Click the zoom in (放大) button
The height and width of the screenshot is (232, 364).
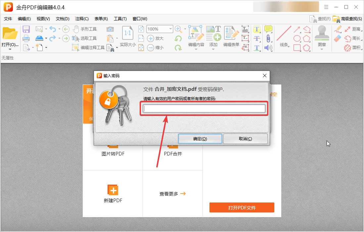click(156, 38)
